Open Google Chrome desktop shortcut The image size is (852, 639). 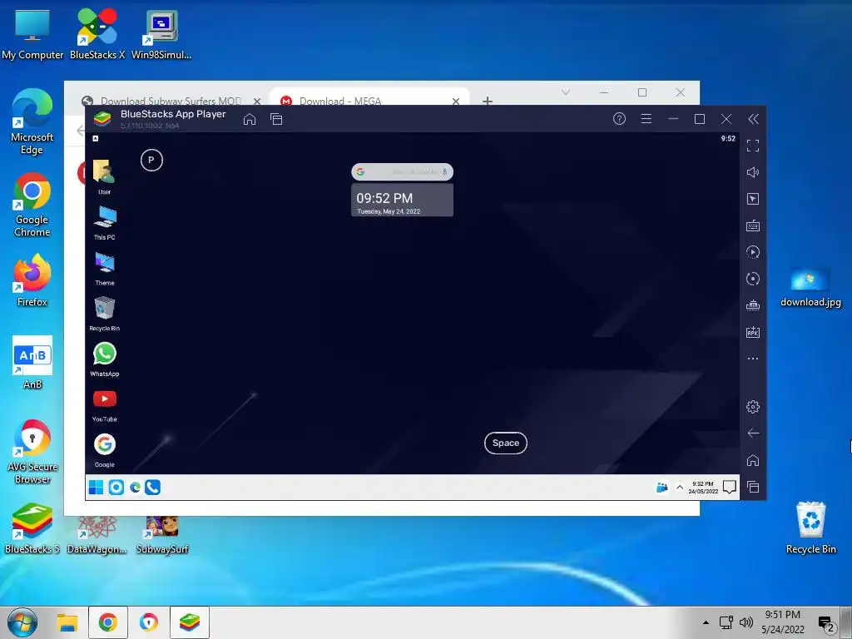pyautogui.click(x=32, y=205)
